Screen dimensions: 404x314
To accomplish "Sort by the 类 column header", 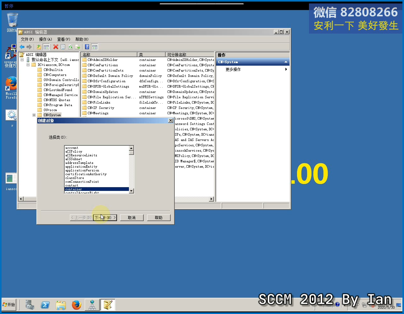I will 151,55.
